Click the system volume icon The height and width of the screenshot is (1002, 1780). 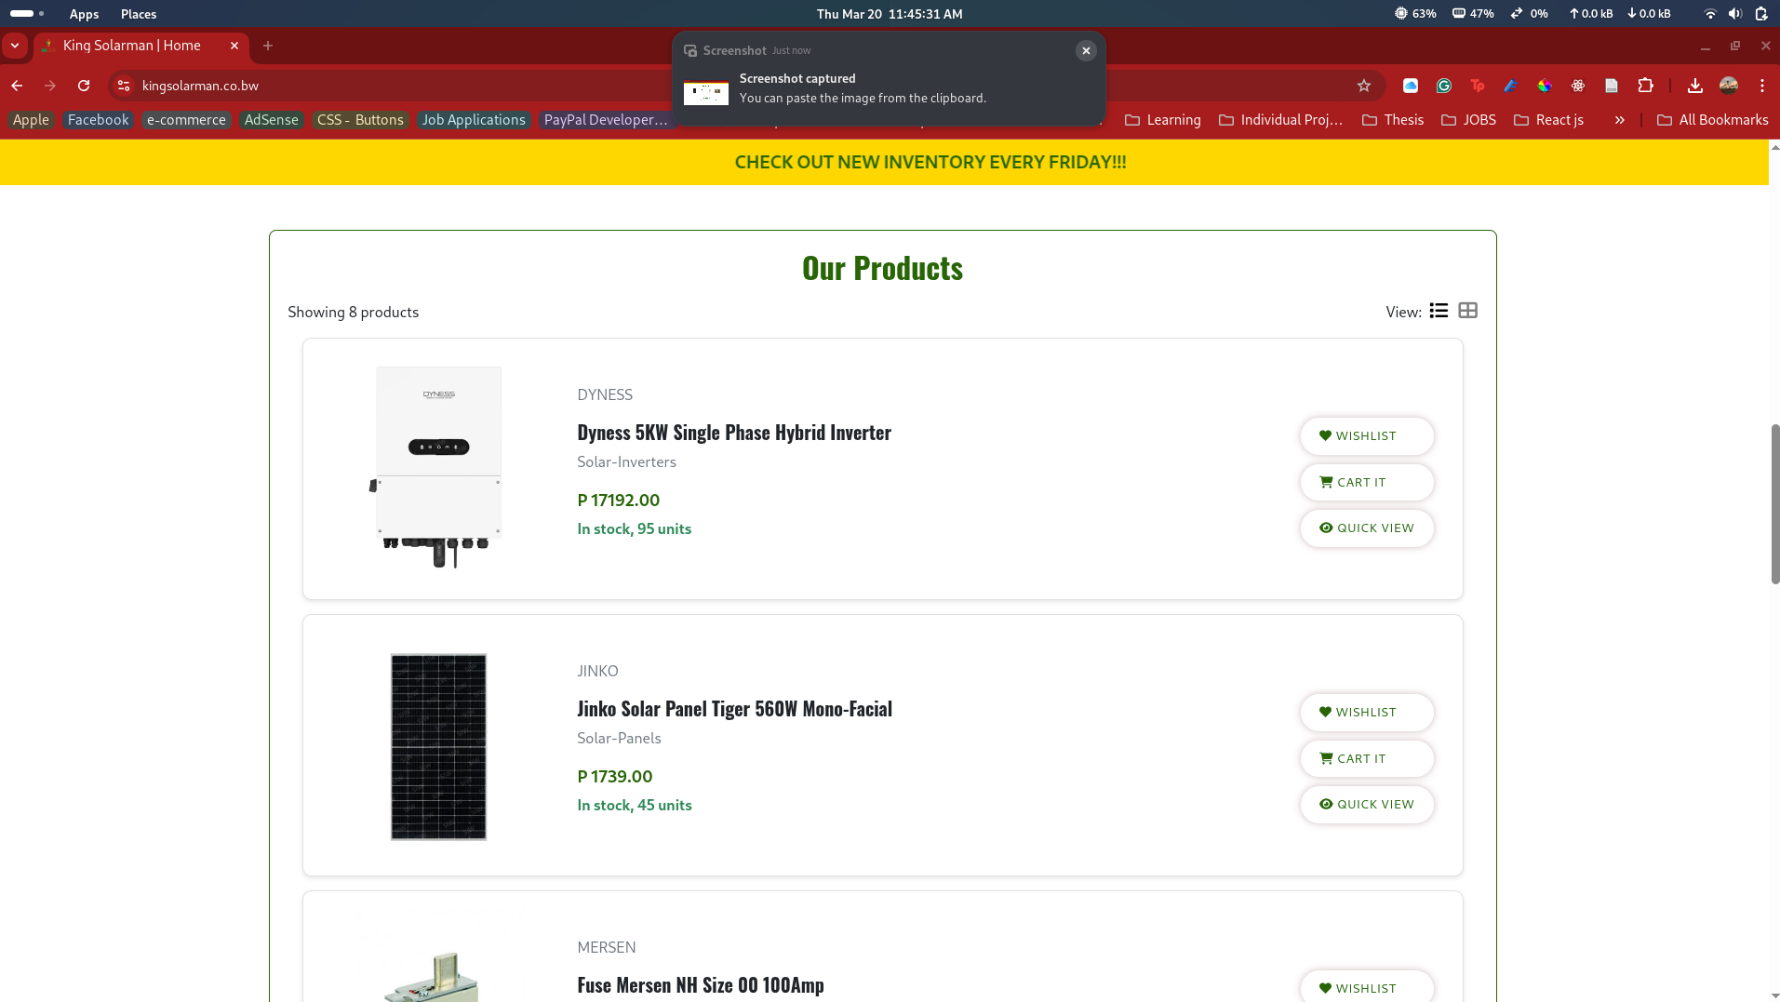(1735, 14)
